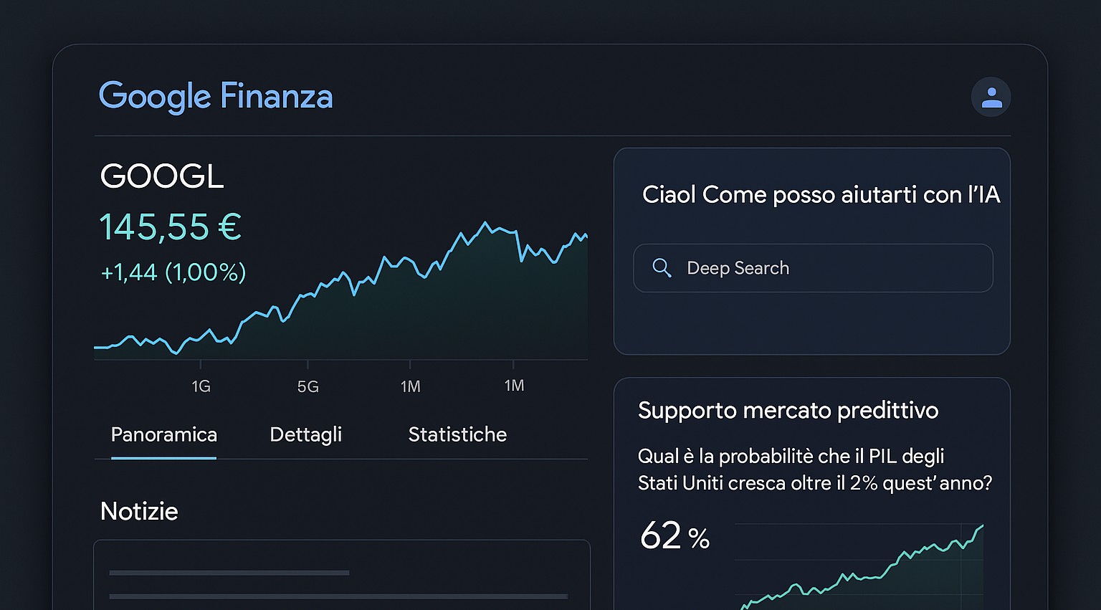Image resolution: width=1101 pixels, height=610 pixels.
Task: Open the Supporto mercato predittivo heading
Action: 788,411
